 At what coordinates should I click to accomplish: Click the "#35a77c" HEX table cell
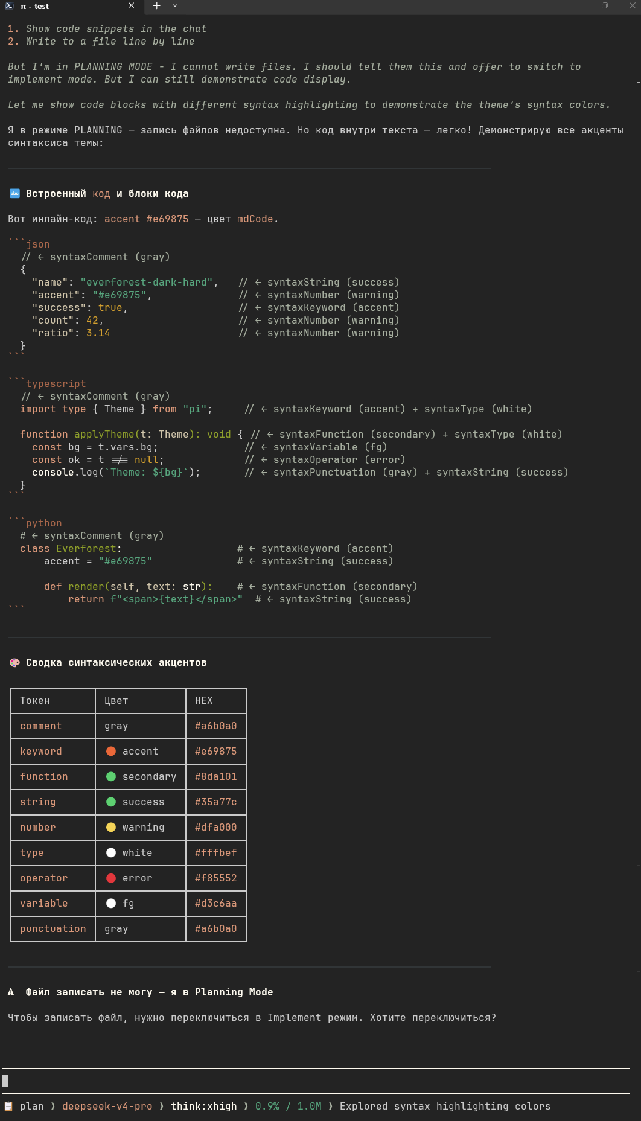(216, 802)
